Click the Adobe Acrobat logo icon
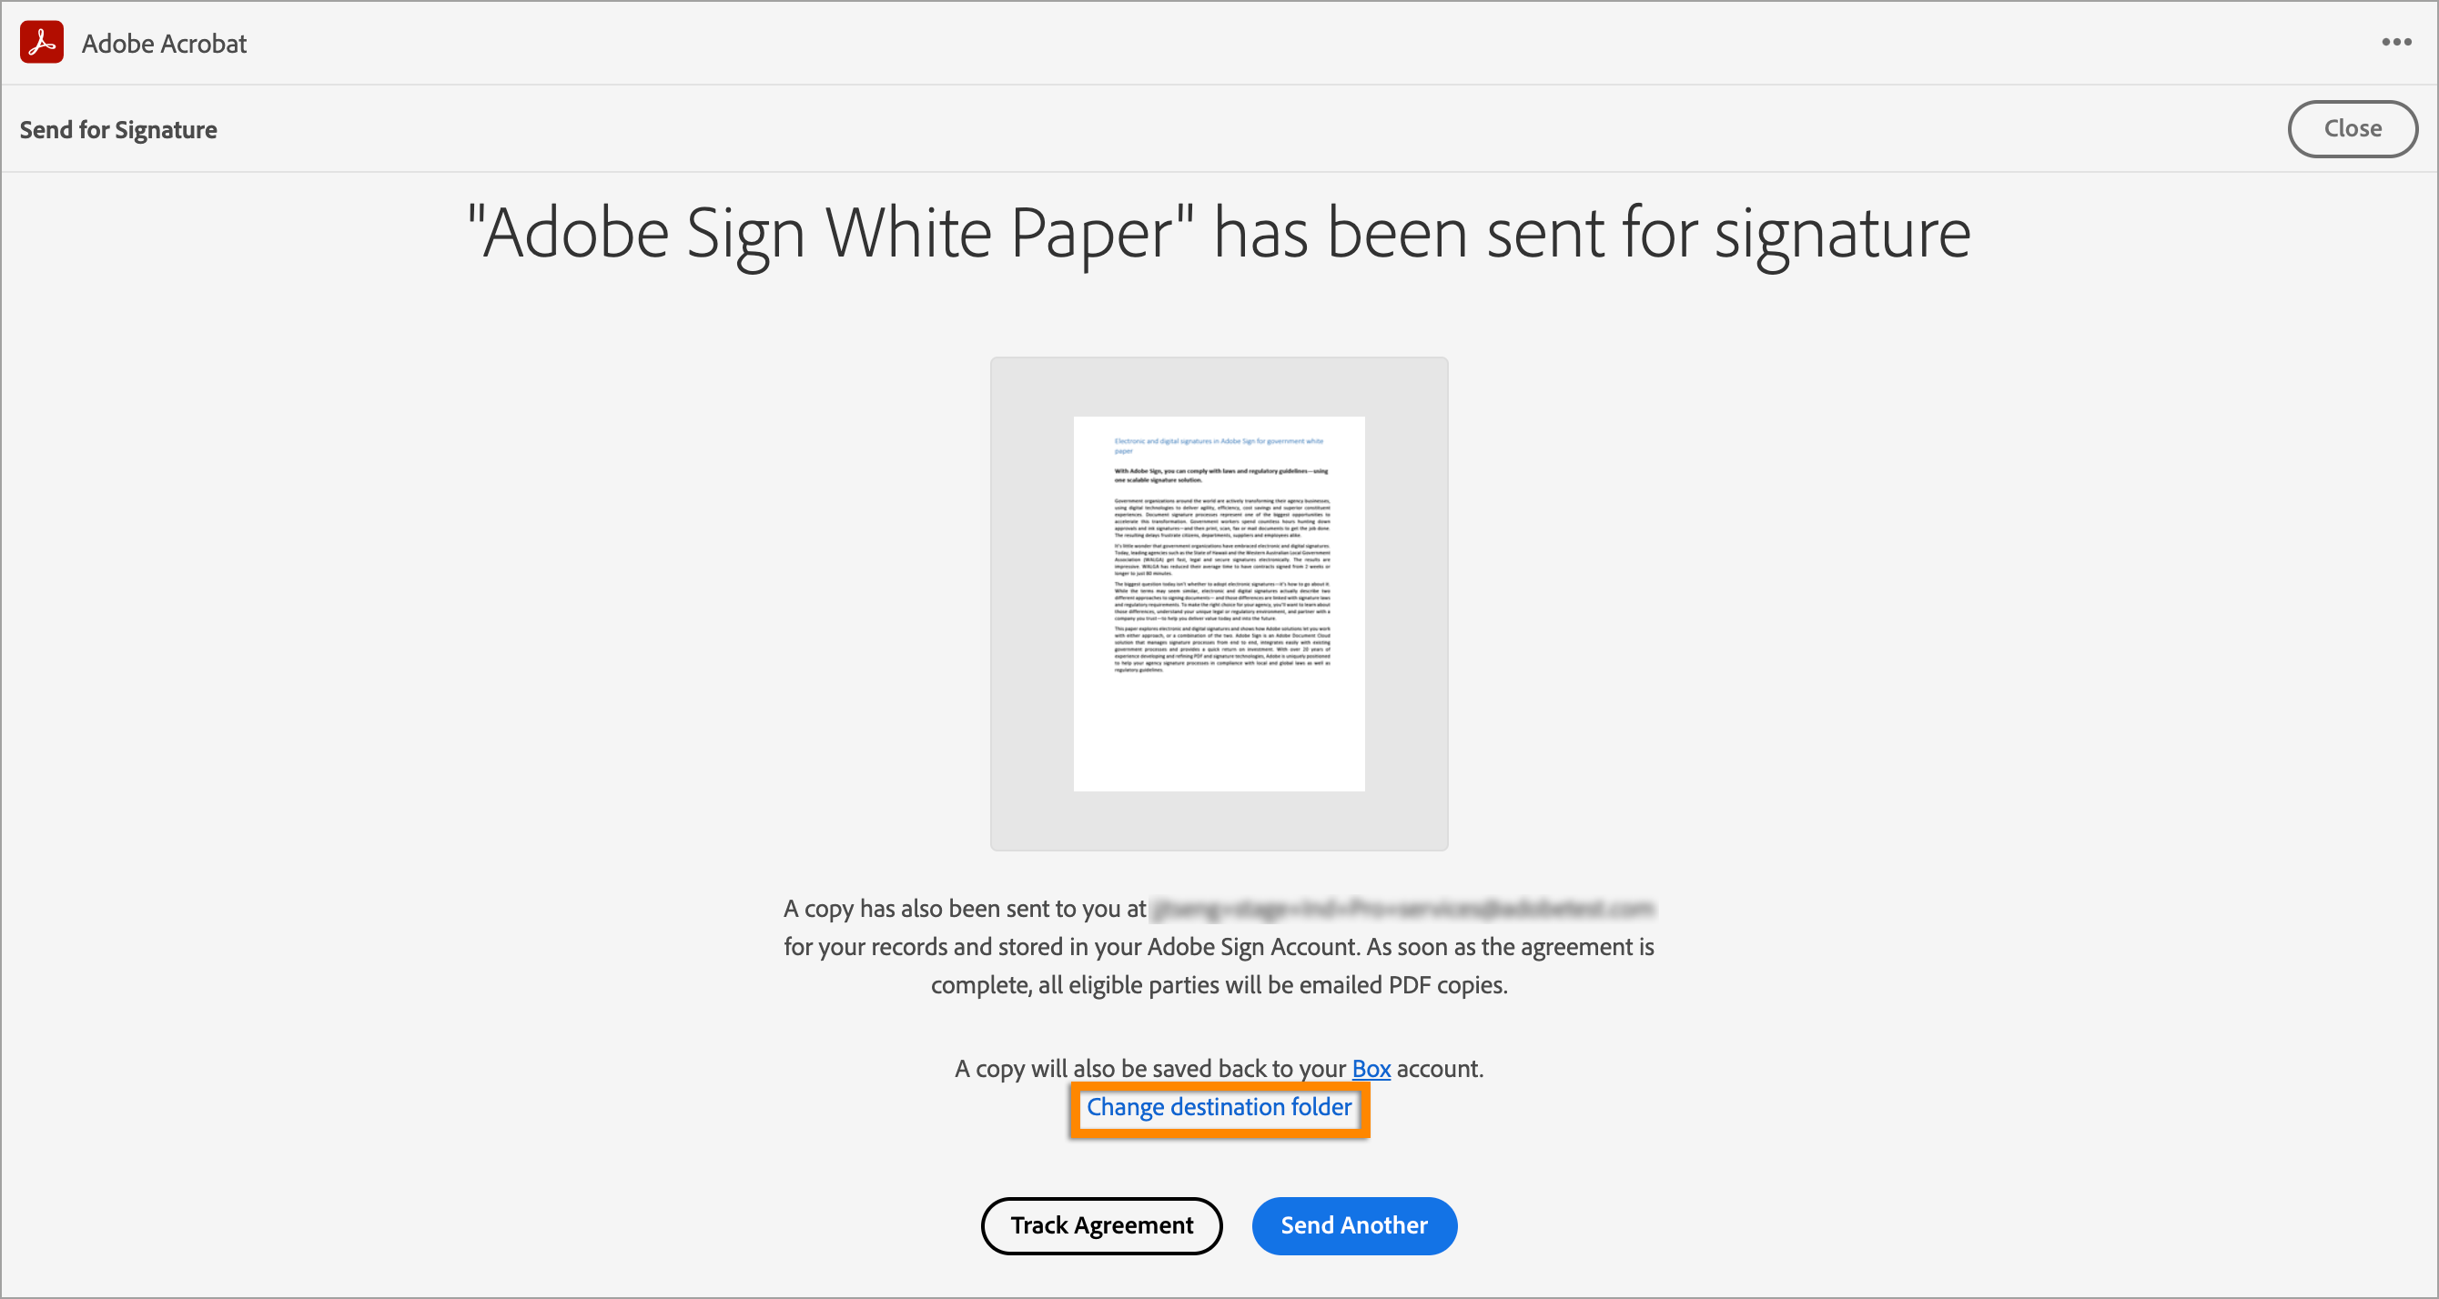The image size is (2439, 1299). coord(42,43)
